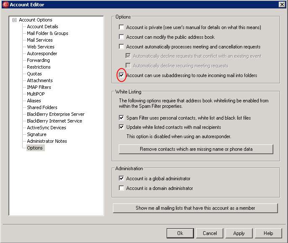
Task: Enable the Account is private checkbox
Action: point(121,27)
